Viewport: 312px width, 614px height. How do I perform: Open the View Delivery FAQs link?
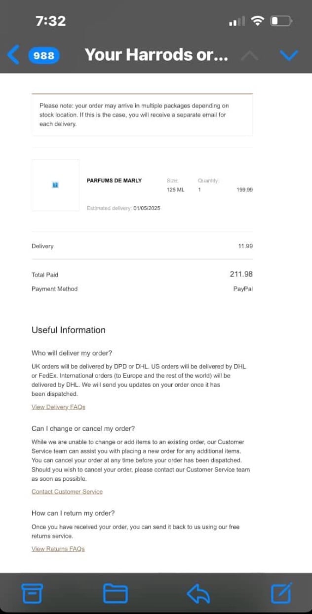(x=58, y=407)
